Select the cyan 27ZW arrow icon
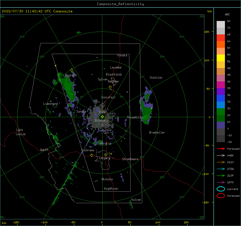This screenshot has width=241, height=226. 221,169
